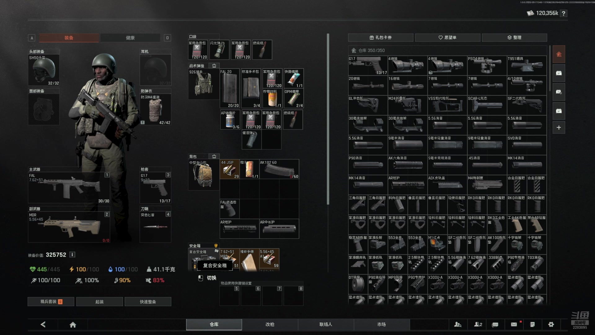The height and width of the screenshot is (335, 595).
Task: Click the inventory column scrollbar
Action: [x=328, y=119]
